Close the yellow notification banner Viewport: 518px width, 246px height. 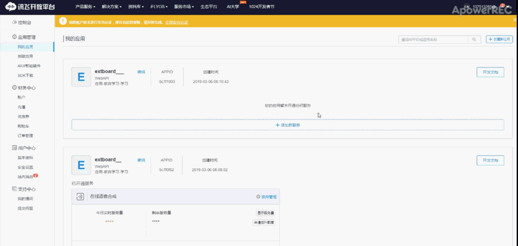(515, 20)
